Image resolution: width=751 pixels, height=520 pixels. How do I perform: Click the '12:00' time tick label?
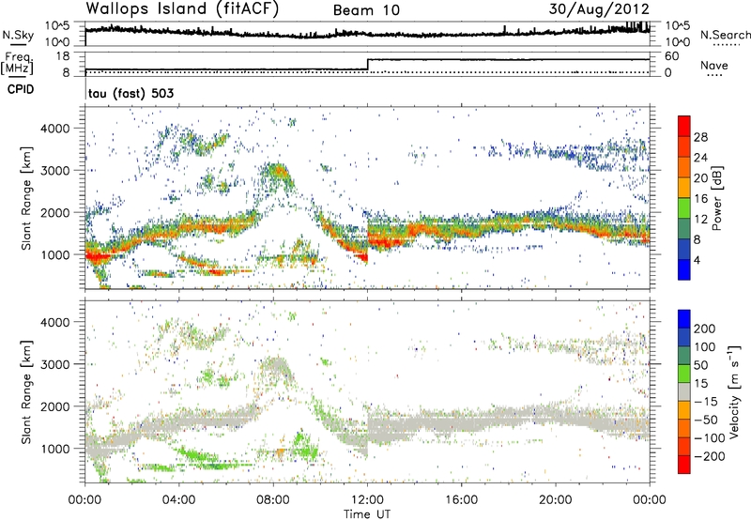click(x=367, y=500)
